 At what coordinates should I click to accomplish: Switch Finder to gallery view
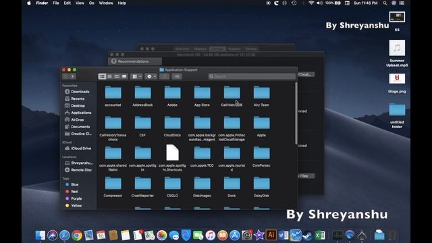coord(124,76)
